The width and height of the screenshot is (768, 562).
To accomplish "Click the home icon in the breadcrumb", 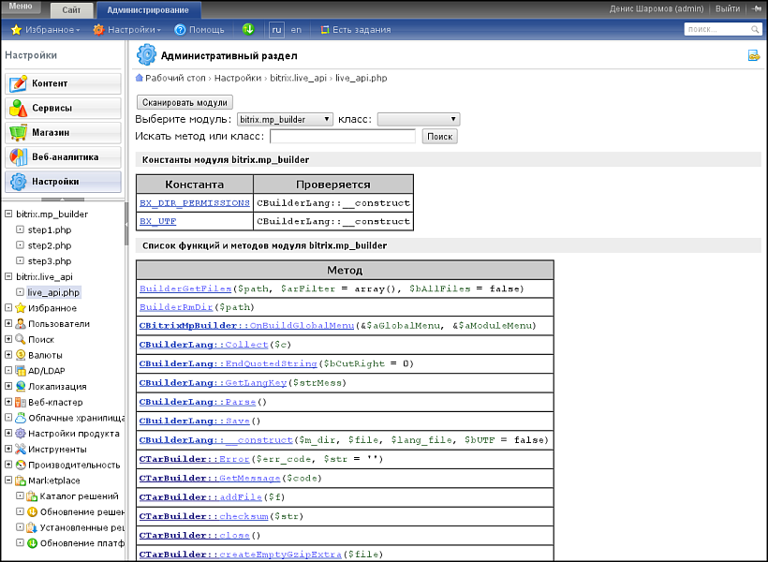I will point(140,78).
